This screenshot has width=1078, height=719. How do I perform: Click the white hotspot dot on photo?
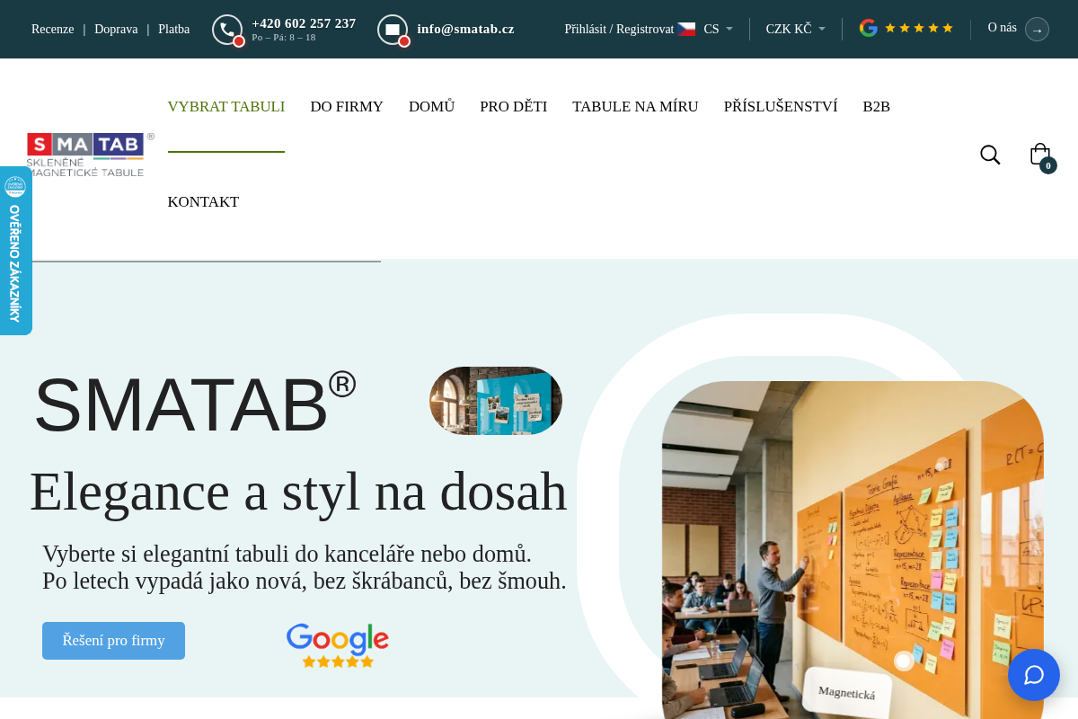pos(904,661)
